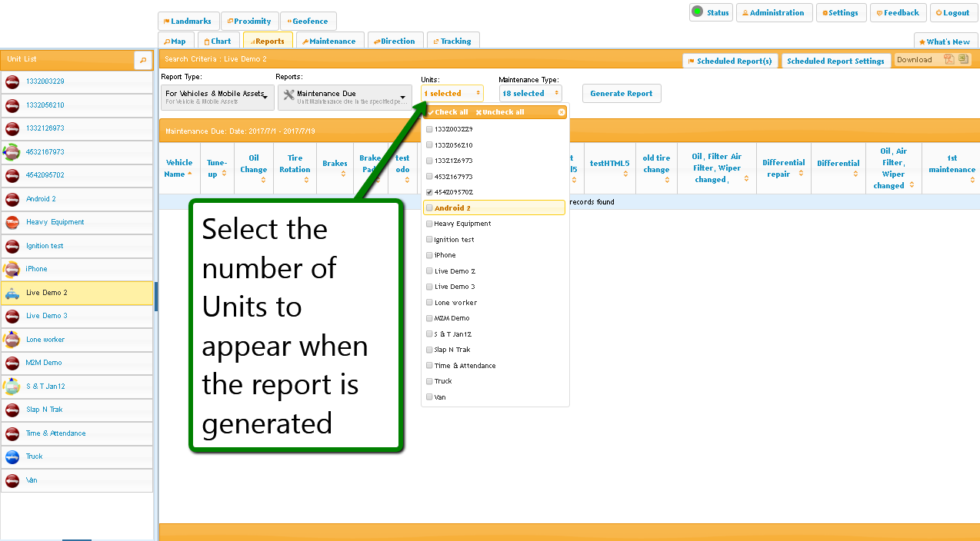This screenshot has height=541, width=980.
Task: Download report as PDF icon
Action: 949,60
